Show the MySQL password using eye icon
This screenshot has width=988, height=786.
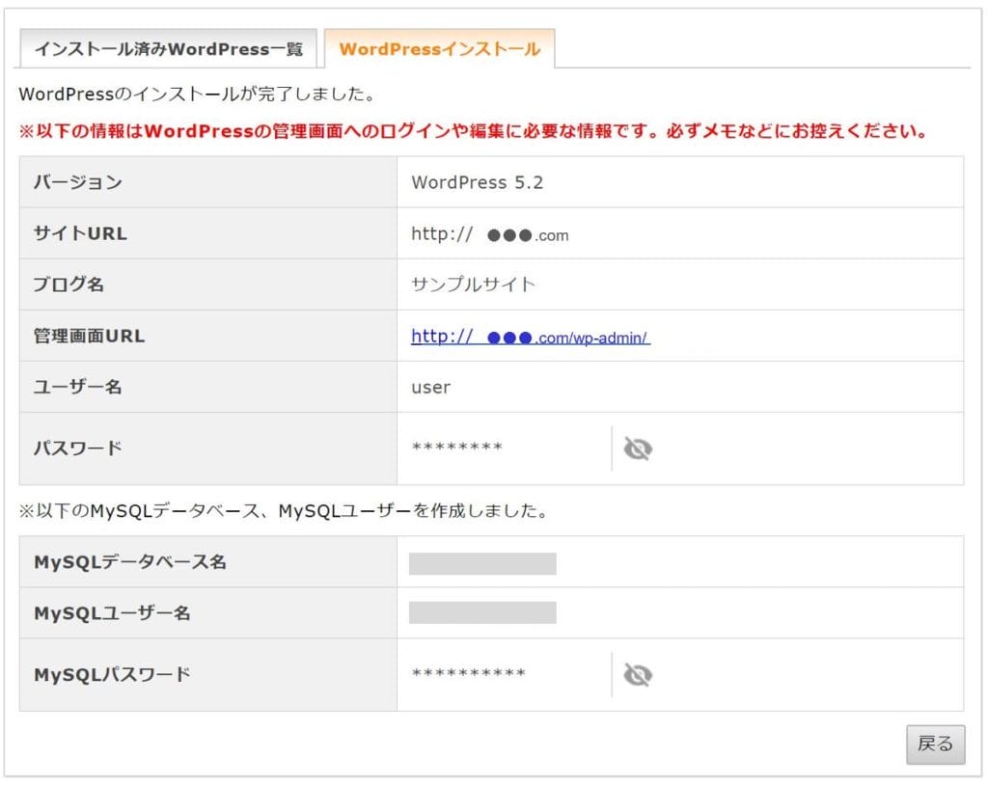pyautogui.click(x=637, y=675)
